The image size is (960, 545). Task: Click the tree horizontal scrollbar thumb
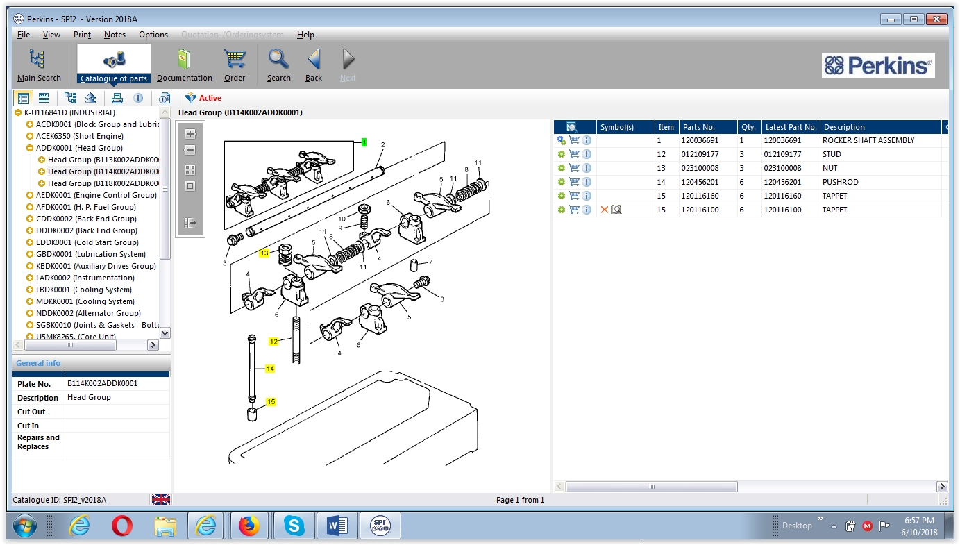(x=69, y=345)
